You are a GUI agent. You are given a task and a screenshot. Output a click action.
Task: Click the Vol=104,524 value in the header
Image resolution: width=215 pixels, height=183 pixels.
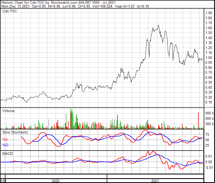point(102,6)
